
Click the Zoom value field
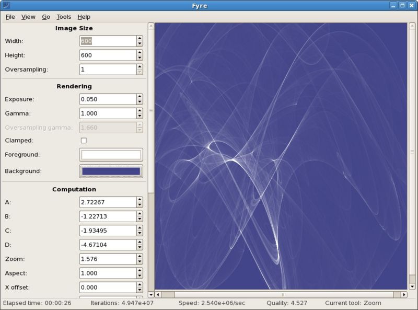point(108,259)
